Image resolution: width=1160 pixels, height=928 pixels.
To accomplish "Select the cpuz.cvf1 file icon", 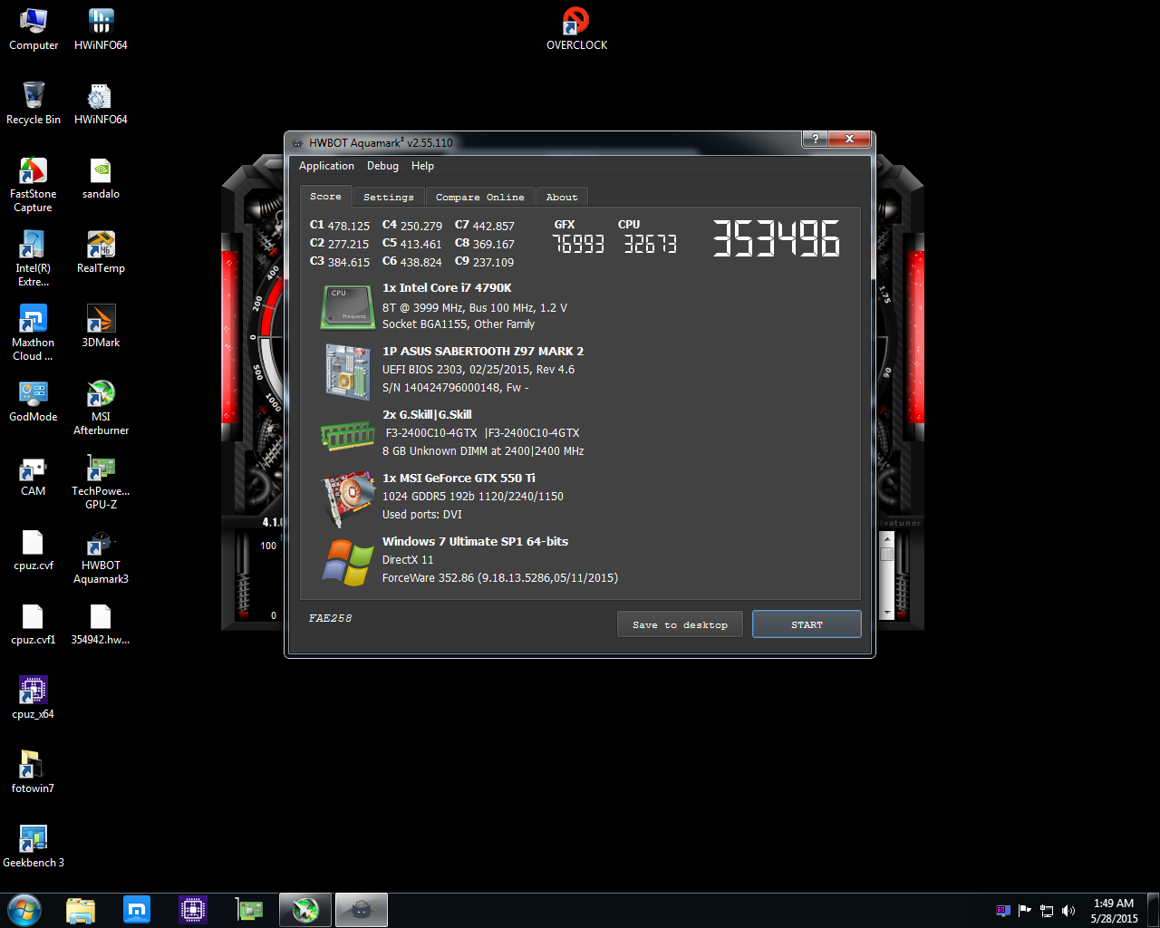I will pos(34,623).
